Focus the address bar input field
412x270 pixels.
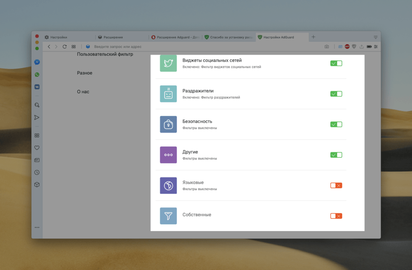coord(205,47)
